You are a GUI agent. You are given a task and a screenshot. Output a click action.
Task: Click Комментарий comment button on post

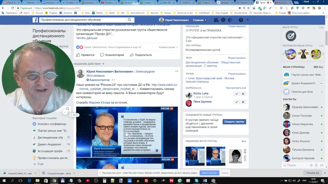112,55
